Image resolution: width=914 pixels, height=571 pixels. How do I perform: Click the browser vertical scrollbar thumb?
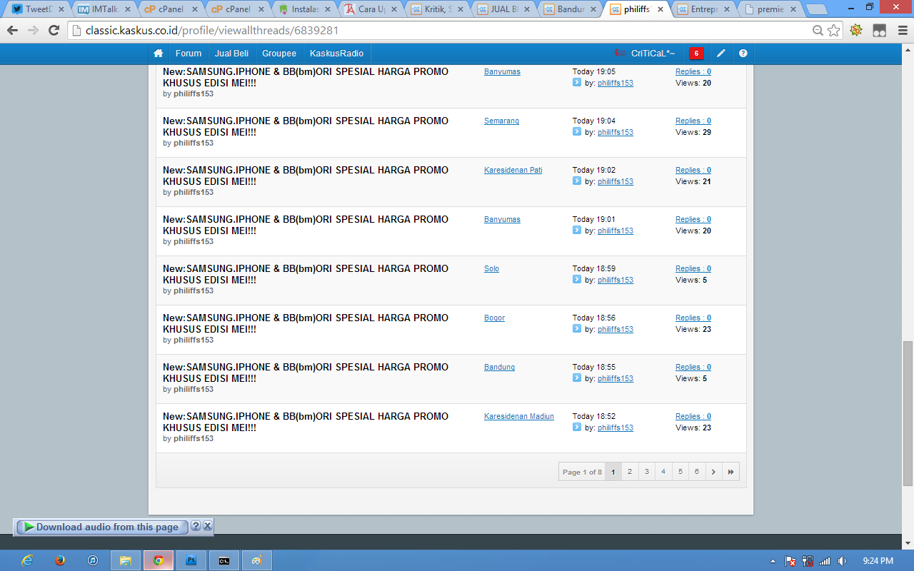click(x=908, y=413)
